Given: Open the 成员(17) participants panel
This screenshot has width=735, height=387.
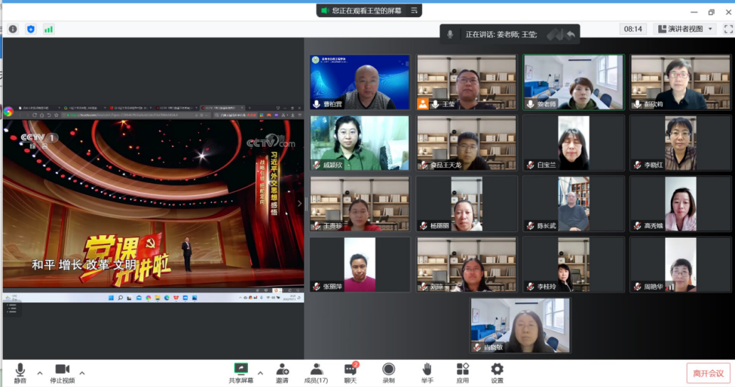Looking at the screenshot, I should coord(316,372).
